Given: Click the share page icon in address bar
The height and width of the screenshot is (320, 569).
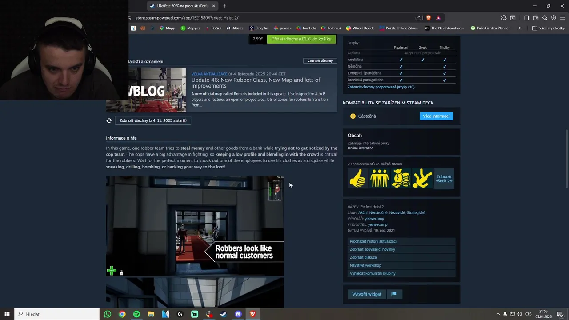Looking at the screenshot, I should 418,18.
